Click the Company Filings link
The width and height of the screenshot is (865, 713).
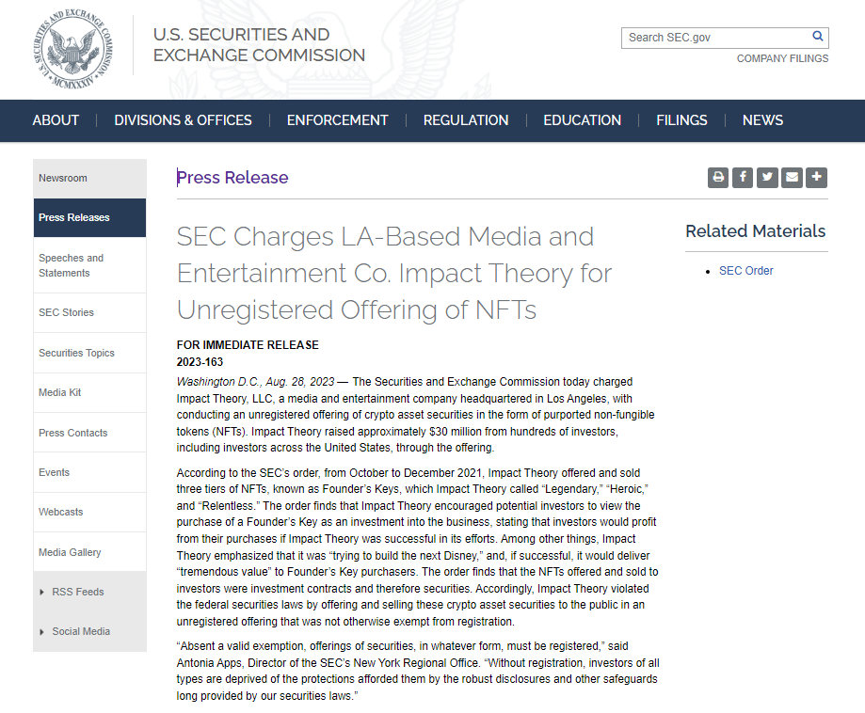782,58
